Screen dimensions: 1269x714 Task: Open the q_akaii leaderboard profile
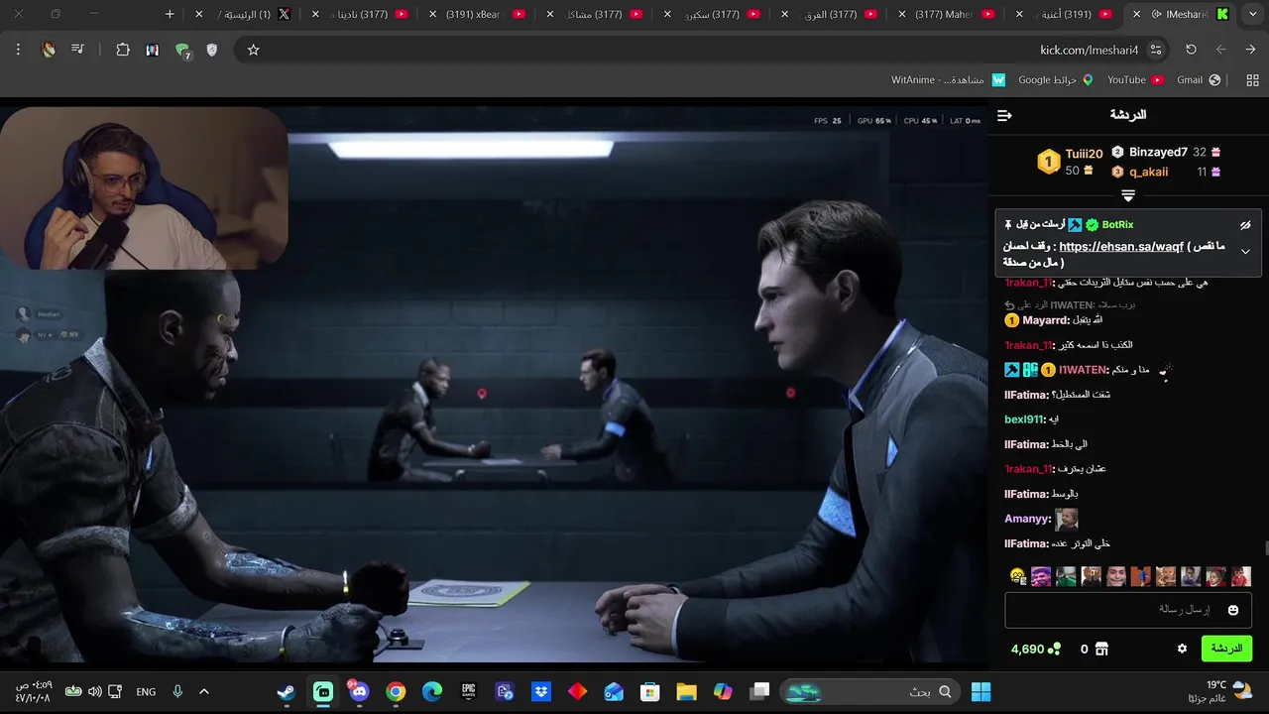(x=1148, y=172)
